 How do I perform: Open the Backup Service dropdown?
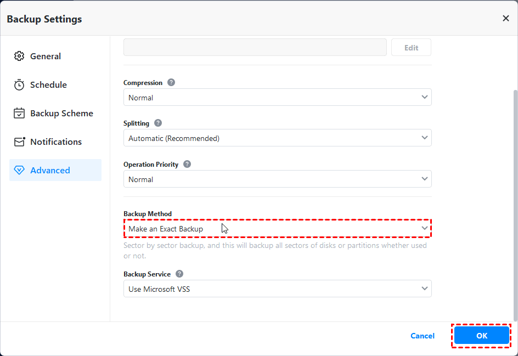[277, 289]
